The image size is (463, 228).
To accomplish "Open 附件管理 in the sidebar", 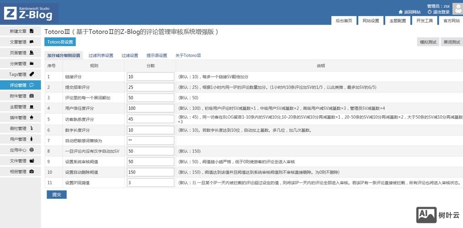I will [21, 96].
